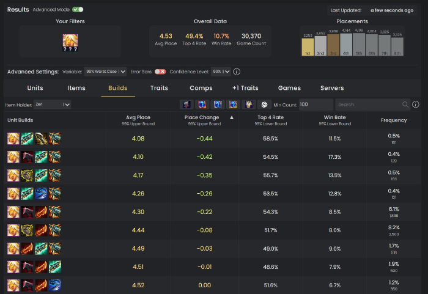This screenshot has height=294, width=428.
Task: Go to the +1 Traits tab
Action: click(x=245, y=88)
